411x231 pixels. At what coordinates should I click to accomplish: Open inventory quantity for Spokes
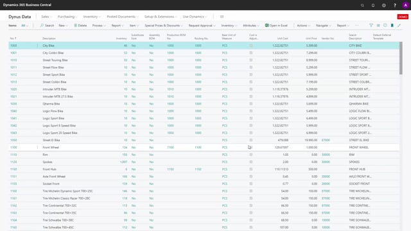click(x=123, y=162)
